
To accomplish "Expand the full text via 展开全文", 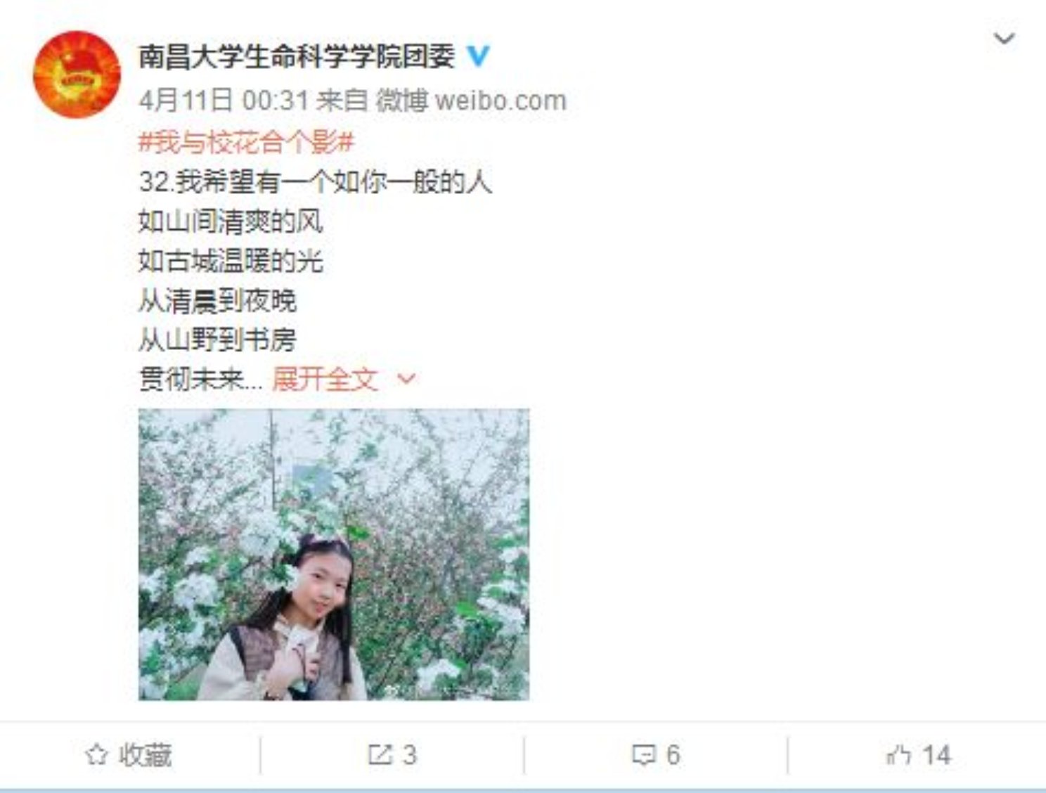I will [325, 380].
